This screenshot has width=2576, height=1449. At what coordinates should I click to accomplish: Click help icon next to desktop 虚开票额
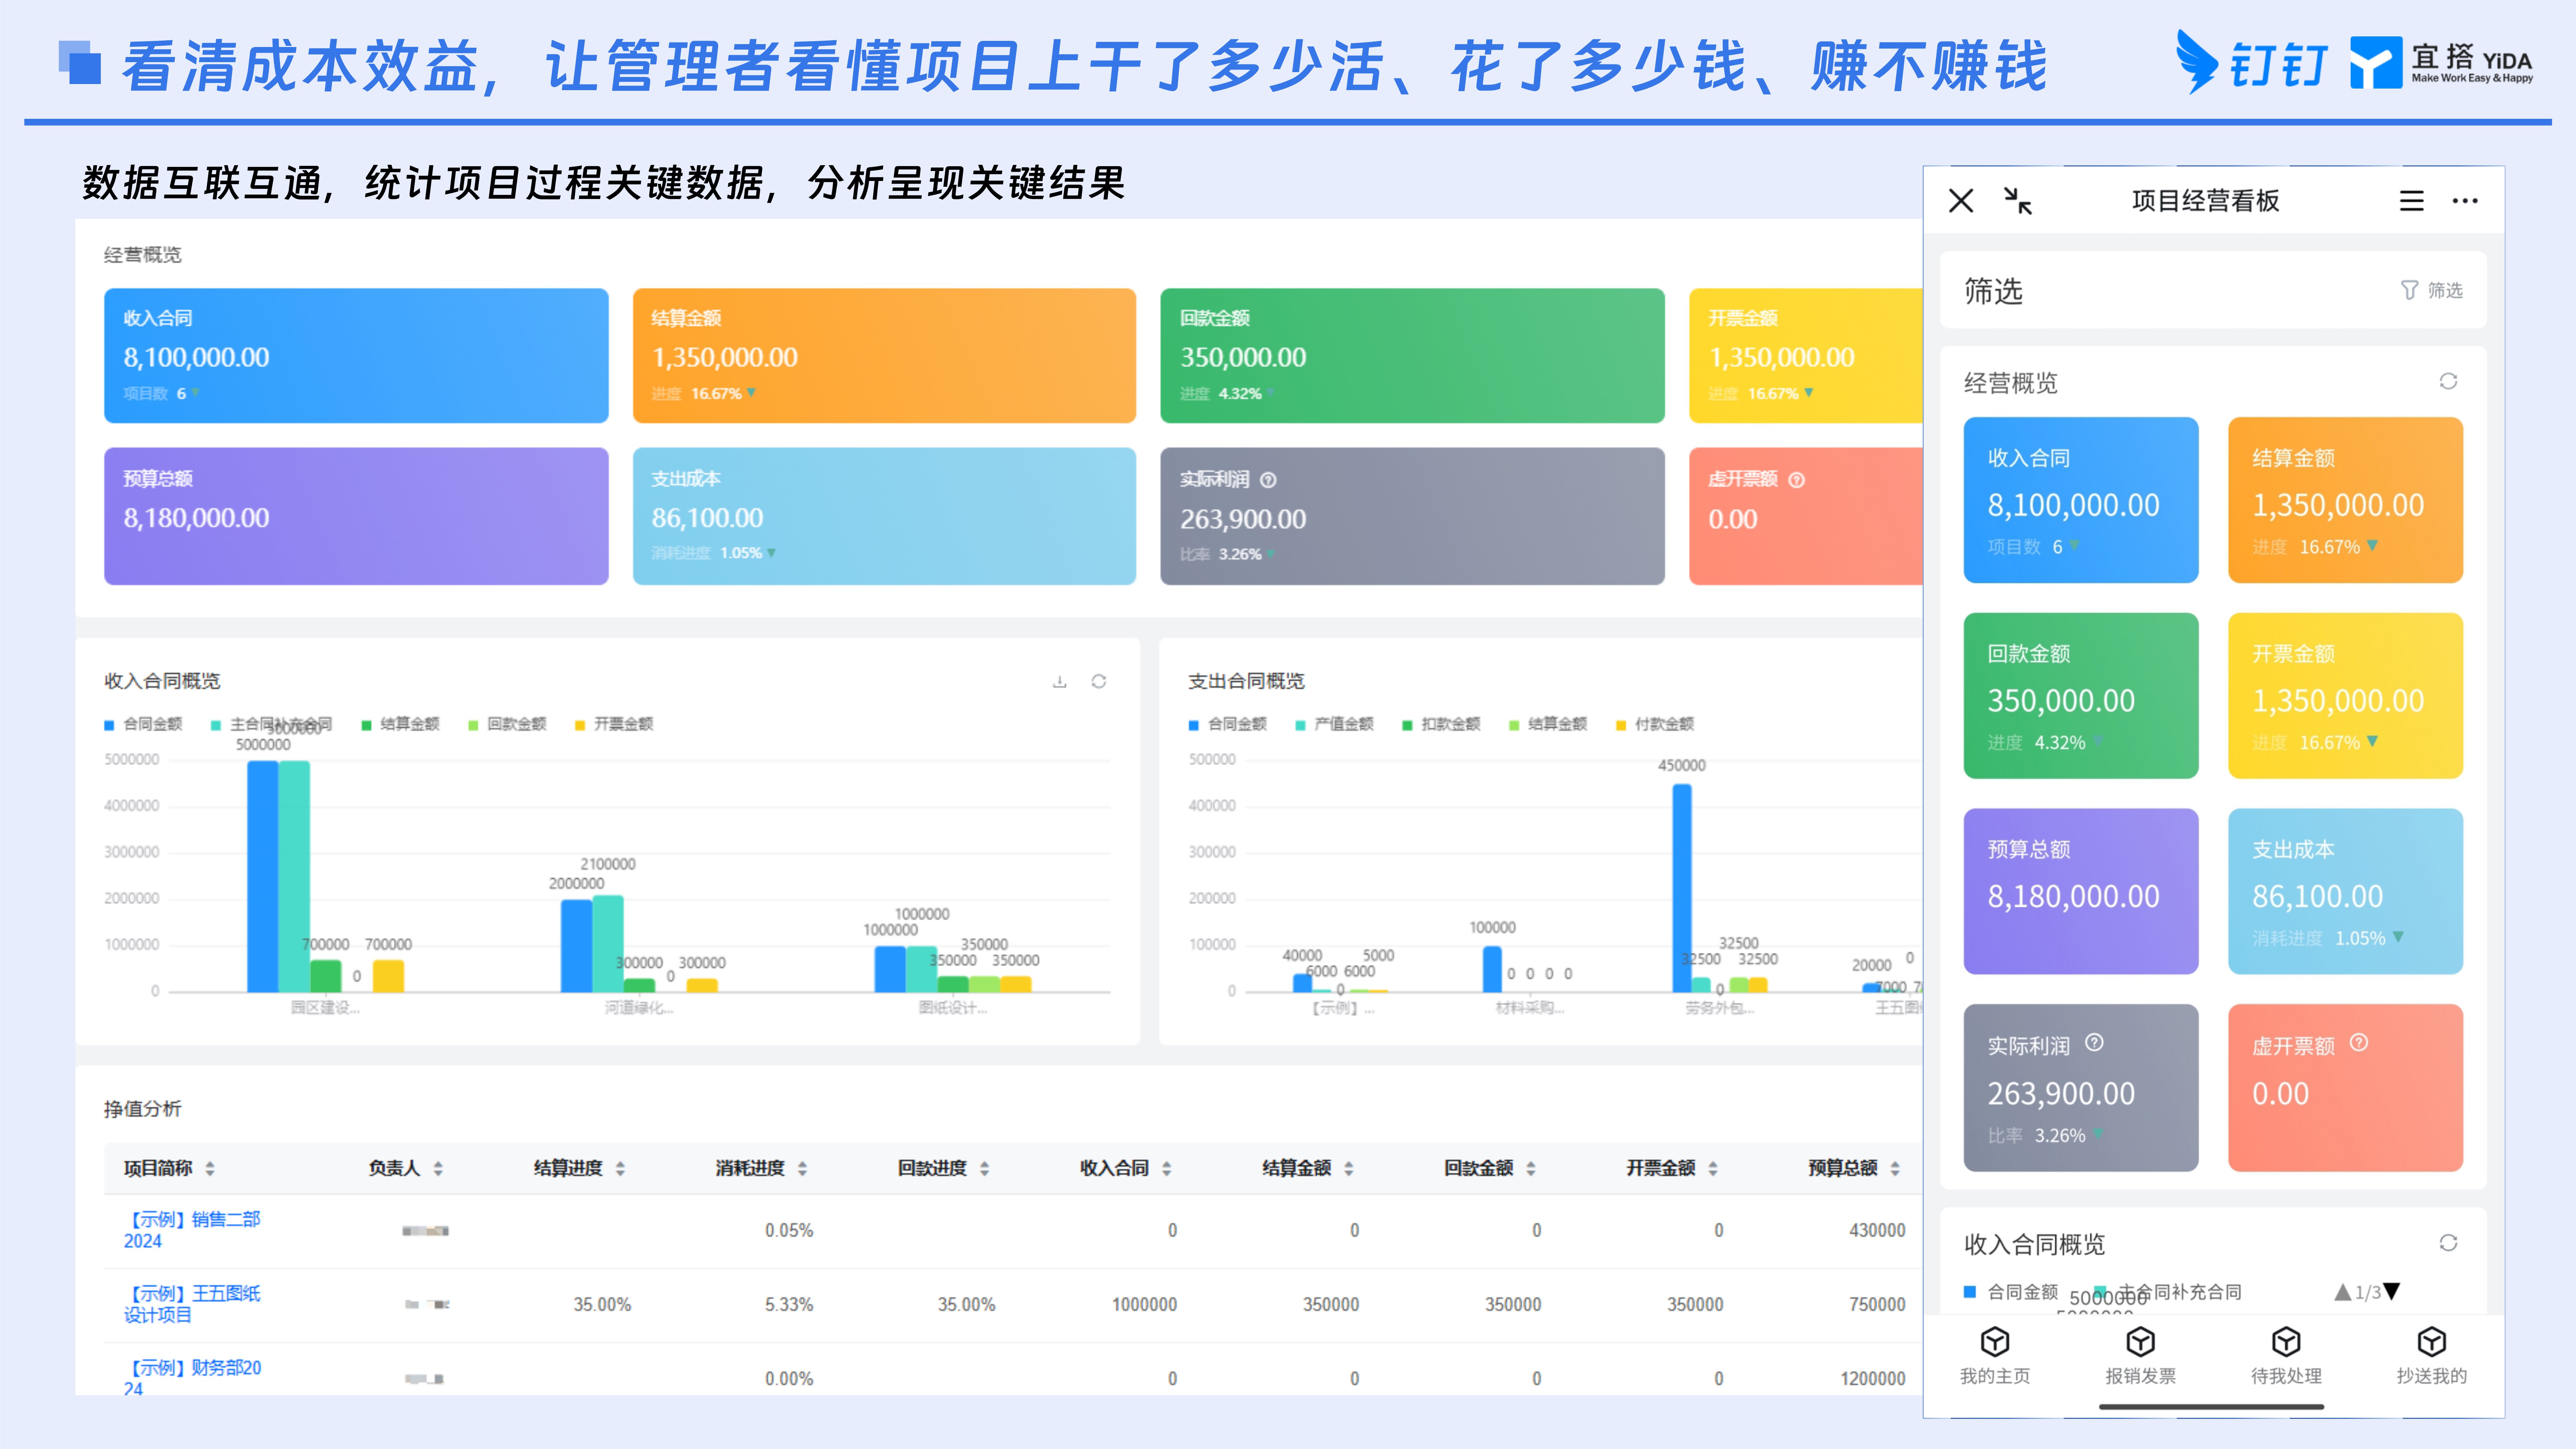[x=1797, y=480]
